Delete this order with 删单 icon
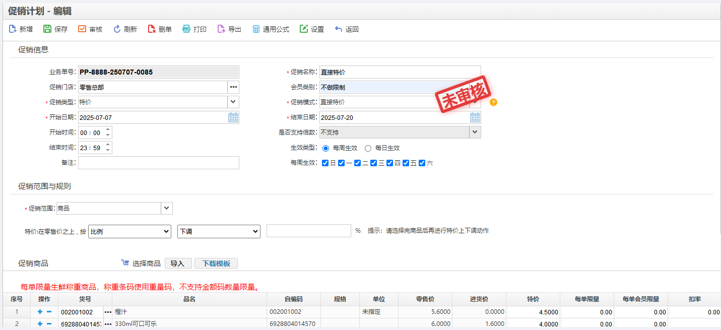The width and height of the screenshot is (721, 330). pyautogui.click(x=152, y=29)
